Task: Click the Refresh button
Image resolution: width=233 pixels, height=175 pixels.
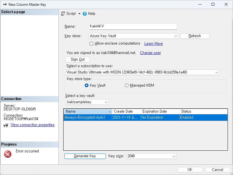Action: (x=195, y=36)
